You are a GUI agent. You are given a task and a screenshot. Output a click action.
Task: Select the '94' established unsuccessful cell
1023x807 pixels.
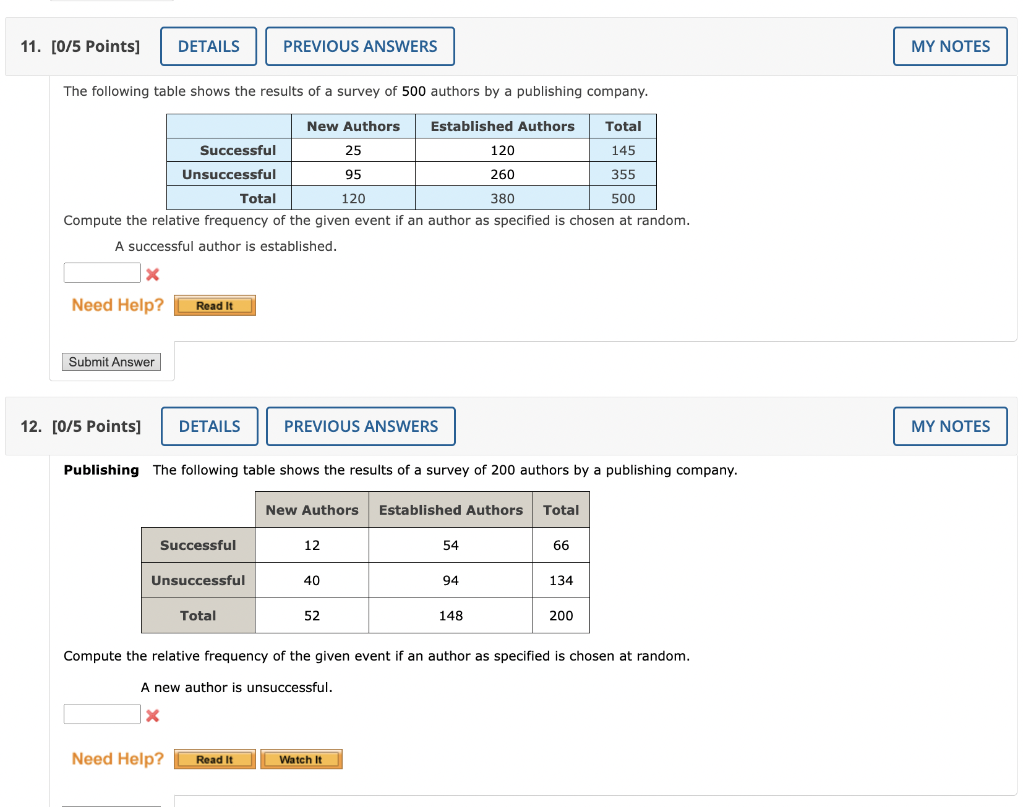pyautogui.click(x=451, y=580)
